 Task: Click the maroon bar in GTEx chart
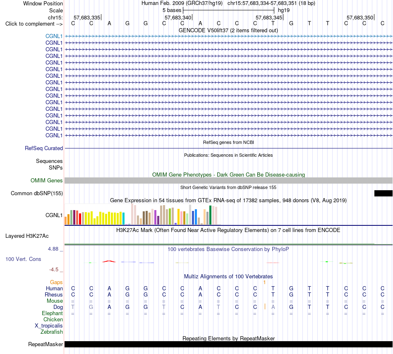(x=74, y=217)
